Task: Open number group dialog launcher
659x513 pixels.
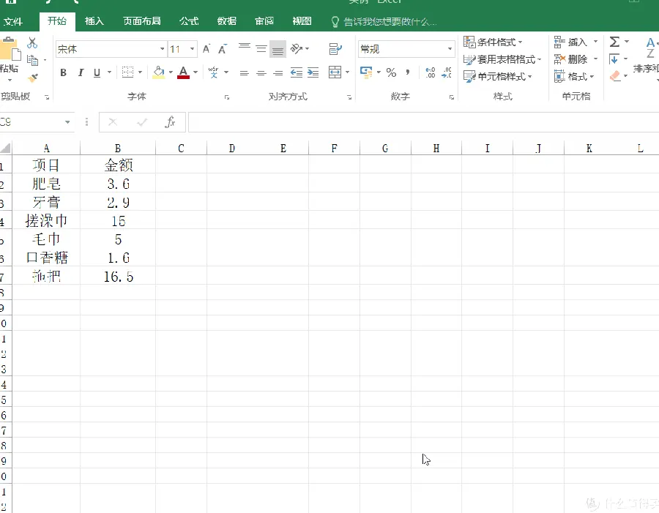Action: (451, 97)
